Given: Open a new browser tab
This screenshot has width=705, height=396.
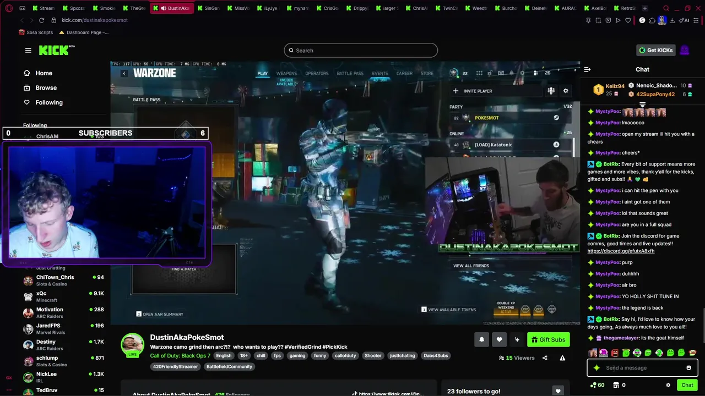Looking at the screenshot, I should pos(644,8).
